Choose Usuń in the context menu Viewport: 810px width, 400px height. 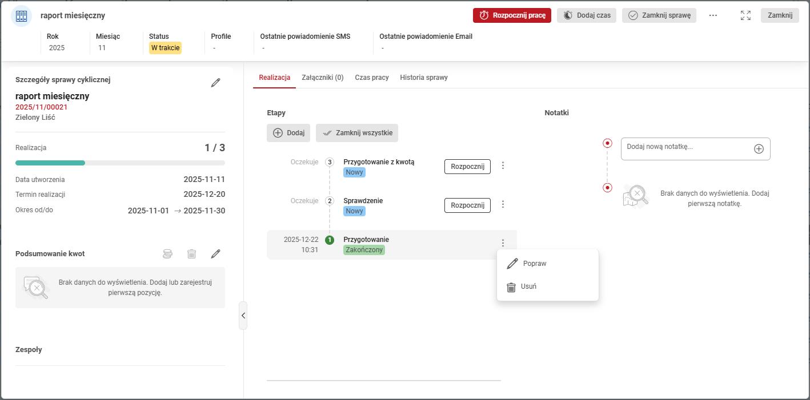click(x=528, y=286)
